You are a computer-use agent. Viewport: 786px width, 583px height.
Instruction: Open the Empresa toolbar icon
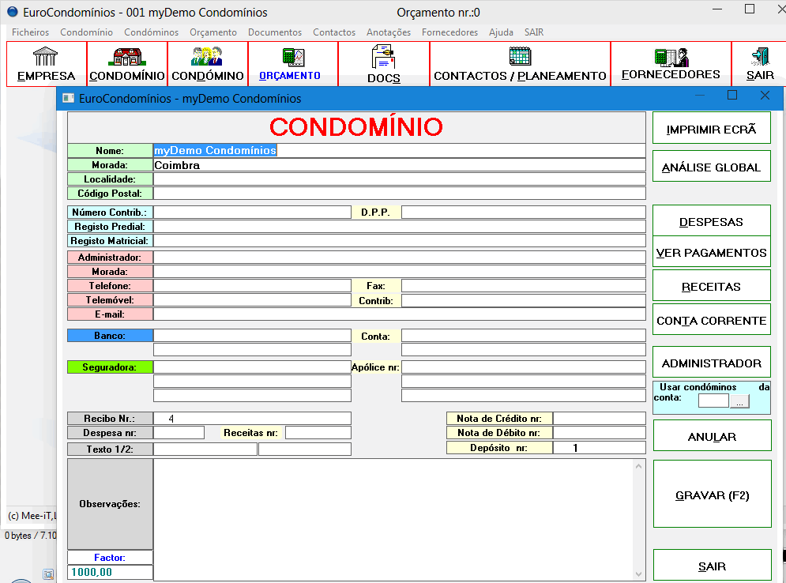(x=46, y=57)
